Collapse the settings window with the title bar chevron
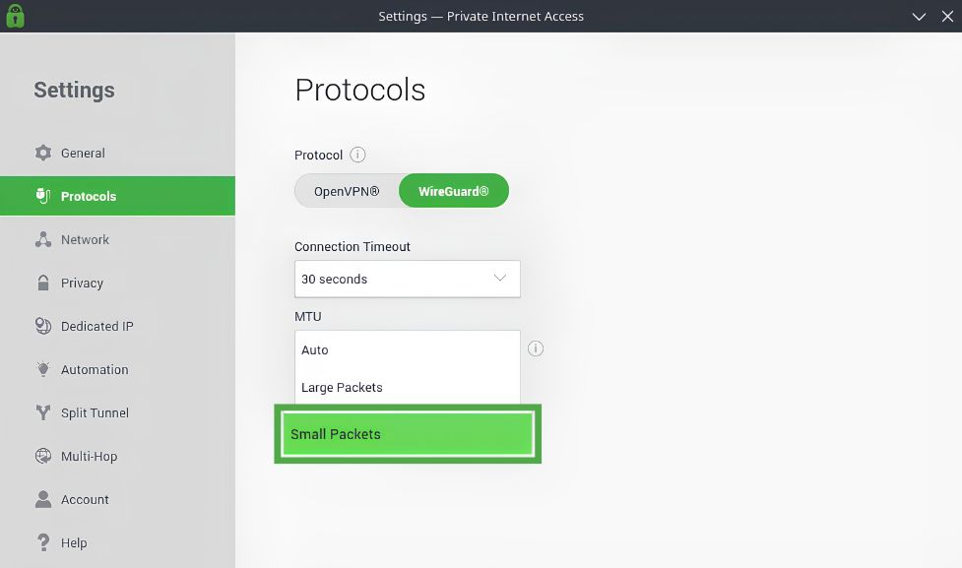 (x=919, y=17)
